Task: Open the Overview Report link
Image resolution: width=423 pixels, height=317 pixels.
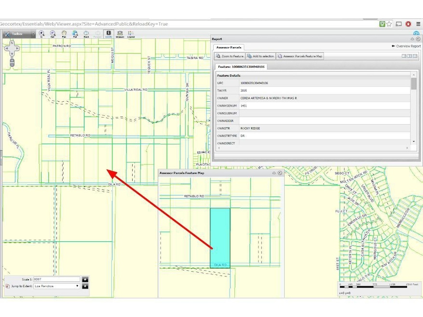Action: (406, 46)
